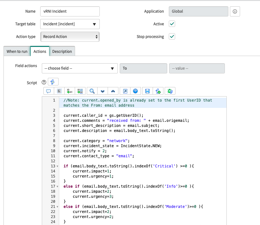The image size is (260, 225).
Task: Toggle the Stop processing checkbox
Action: 172,36
